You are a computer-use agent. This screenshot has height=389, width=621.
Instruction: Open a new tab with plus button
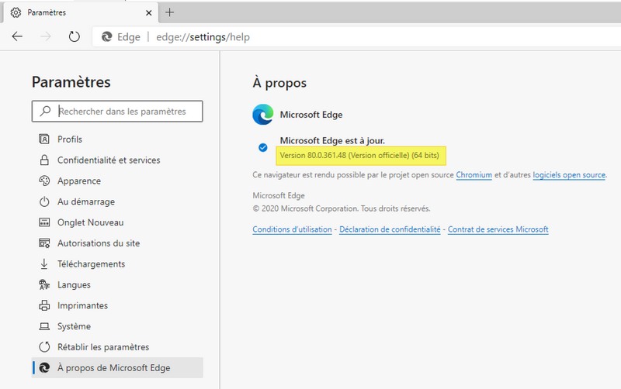point(170,12)
